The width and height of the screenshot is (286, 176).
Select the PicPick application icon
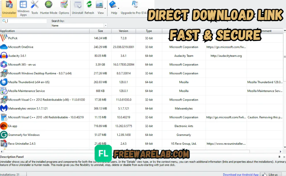pos(4,38)
